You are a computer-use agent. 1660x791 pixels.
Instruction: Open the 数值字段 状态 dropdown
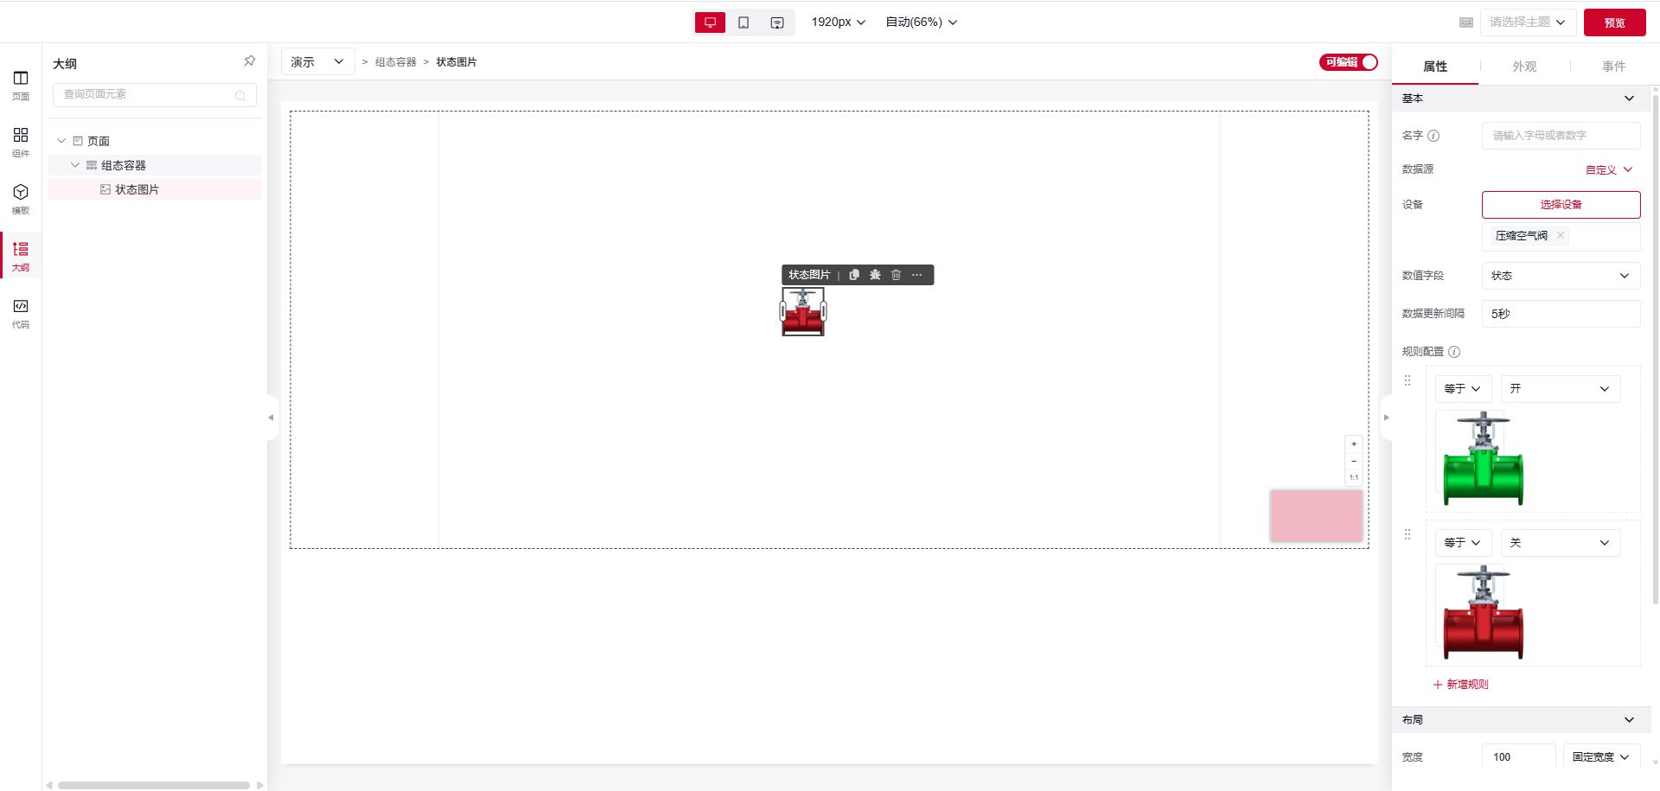pyautogui.click(x=1560, y=276)
